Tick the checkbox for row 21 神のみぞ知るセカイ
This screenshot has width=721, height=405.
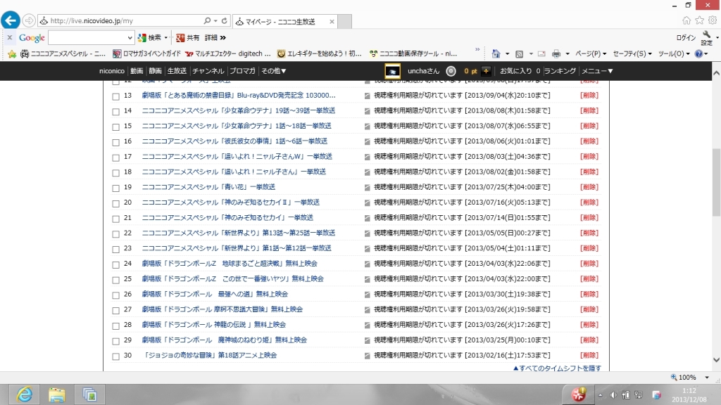[116, 219]
